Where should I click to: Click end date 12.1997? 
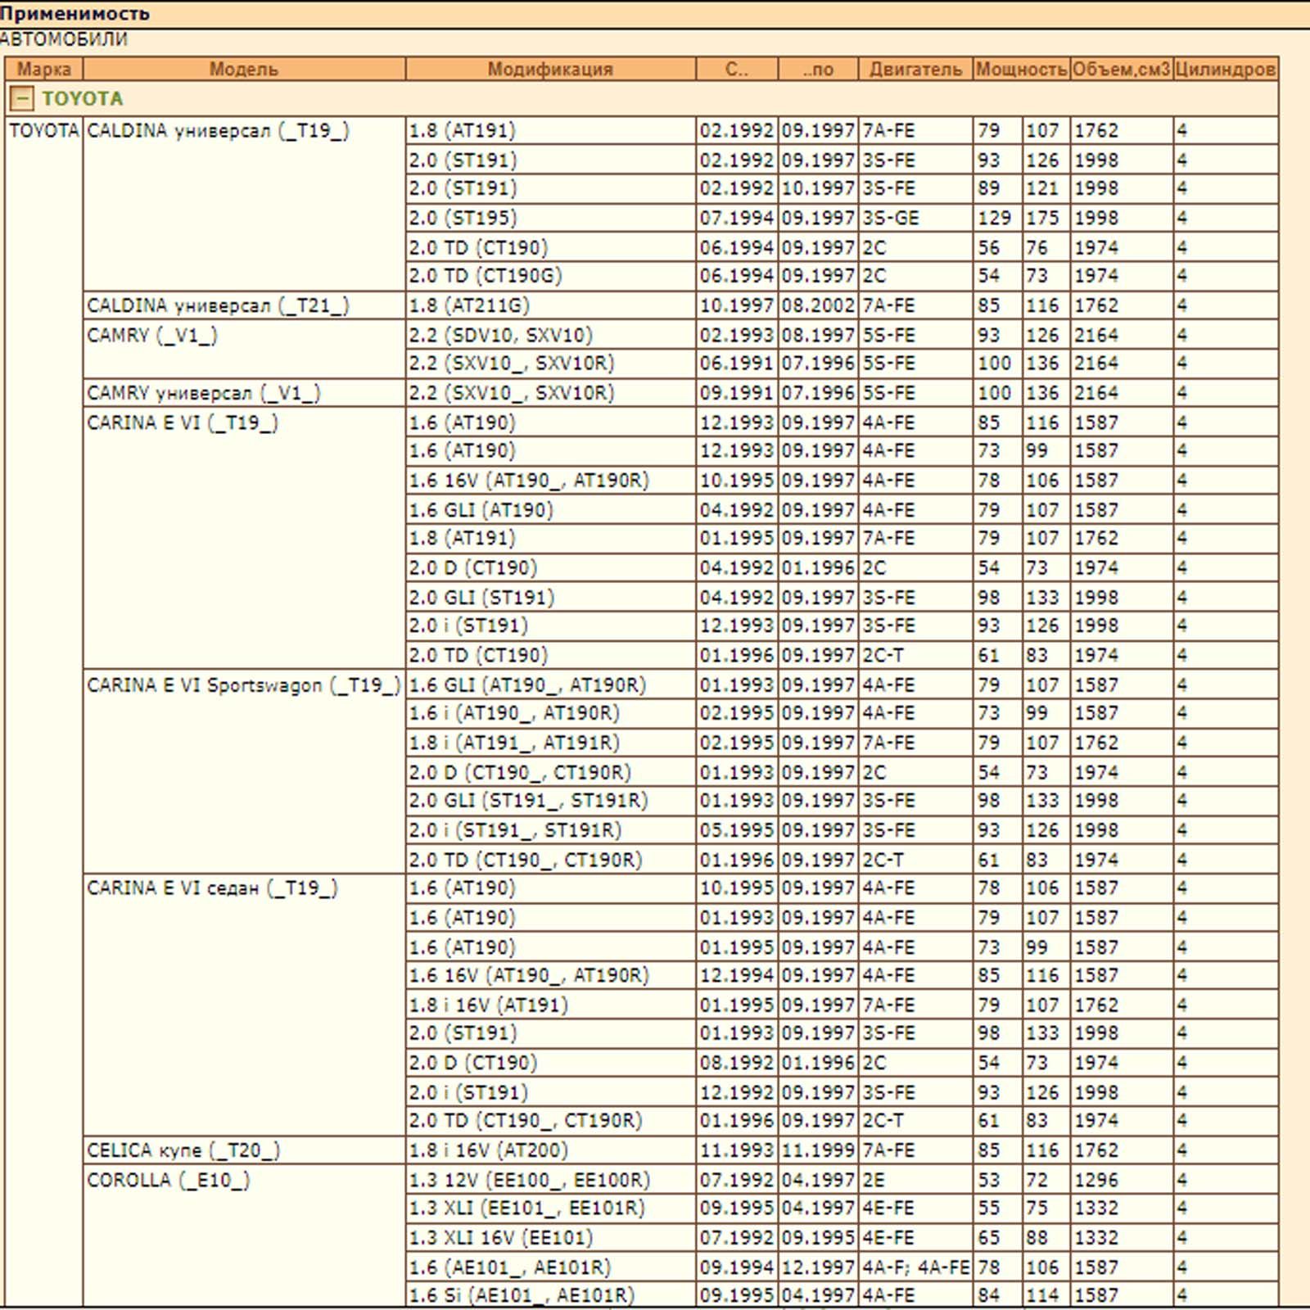tap(818, 1267)
